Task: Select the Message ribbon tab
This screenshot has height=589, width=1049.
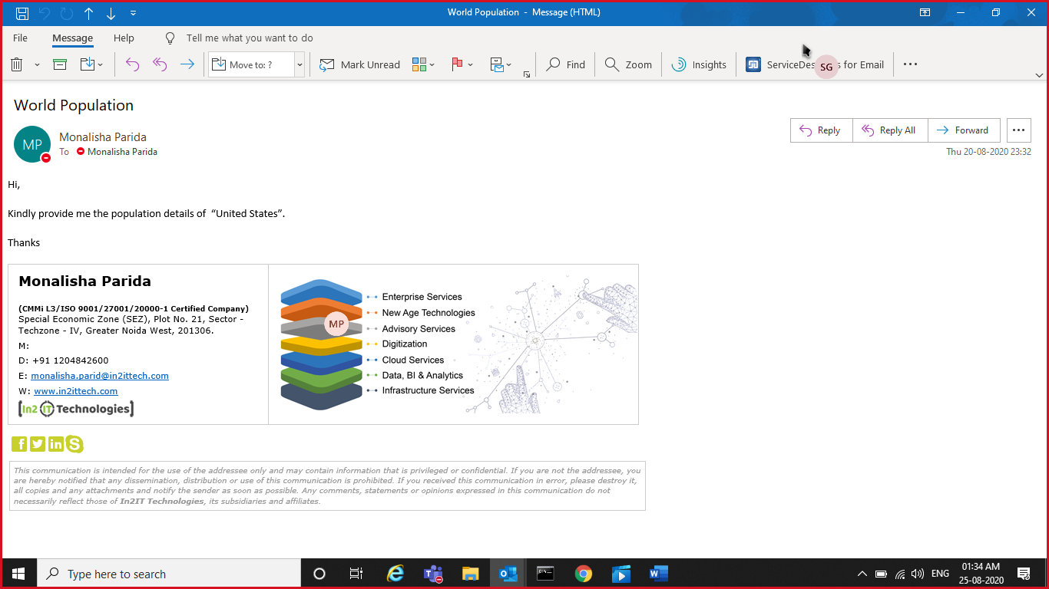Action: click(72, 38)
